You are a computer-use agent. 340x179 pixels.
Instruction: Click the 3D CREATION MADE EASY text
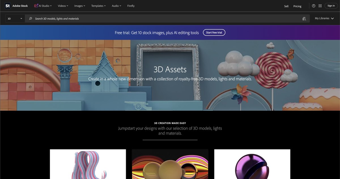pos(170,123)
